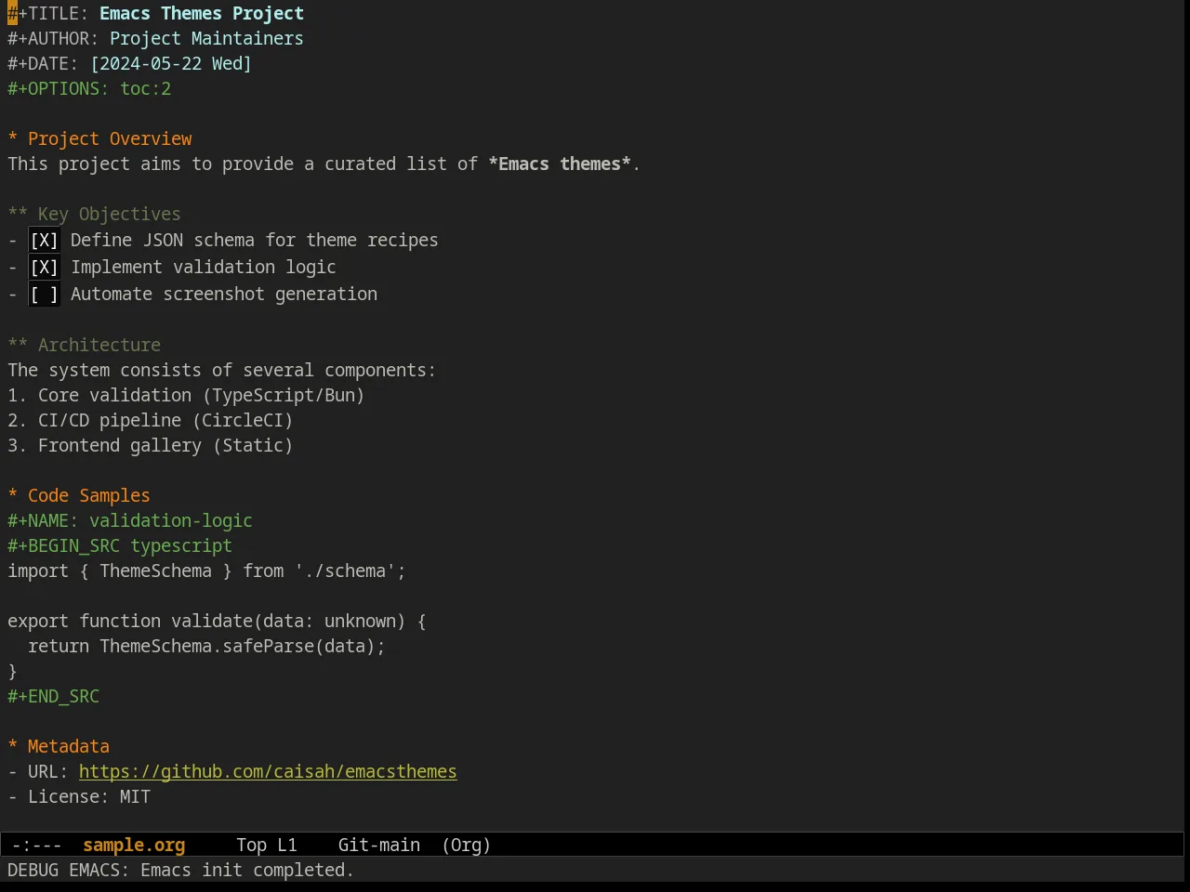Click the Git-main indicator in mode line
This screenshot has width=1190, height=892.
379,845
